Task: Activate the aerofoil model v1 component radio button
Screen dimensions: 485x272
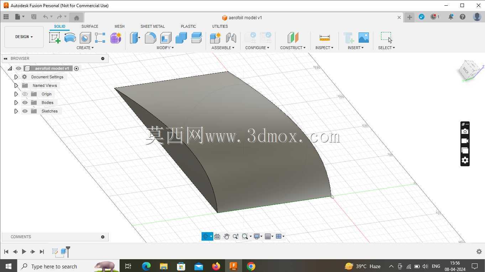Action: [76, 68]
